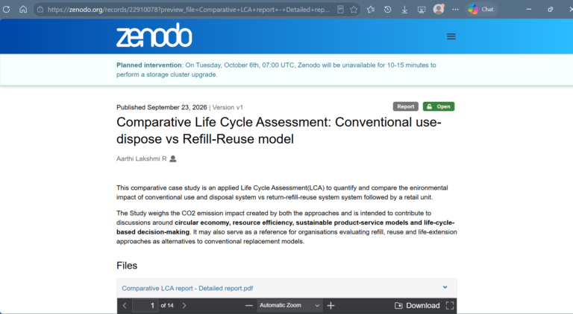Go to previous PDF page

(125, 305)
